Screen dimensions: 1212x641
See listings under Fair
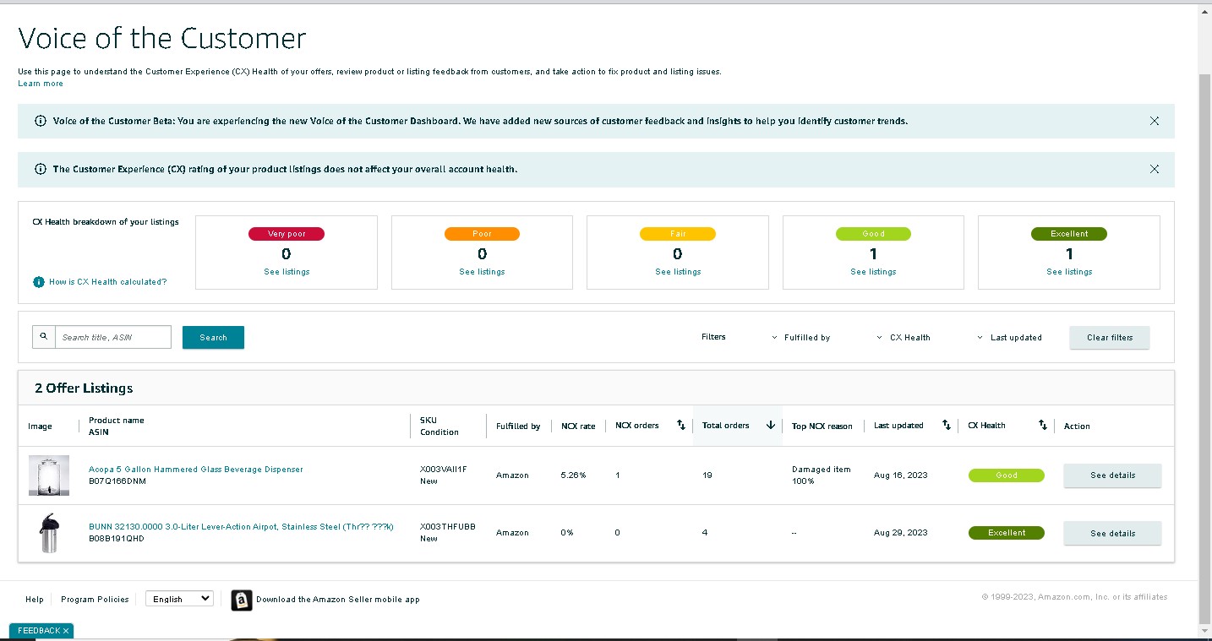pyautogui.click(x=678, y=272)
